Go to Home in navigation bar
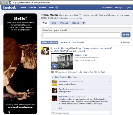This screenshot has height=115, width=133. click(23, 7)
